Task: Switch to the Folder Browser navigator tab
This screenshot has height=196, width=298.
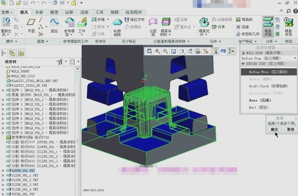Action: coord(12,53)
